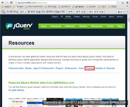The width and height of the screenshot is (130, 107).
Task: Open UI in top site nav
Action: pyautogui.click(x=62, y=17)
